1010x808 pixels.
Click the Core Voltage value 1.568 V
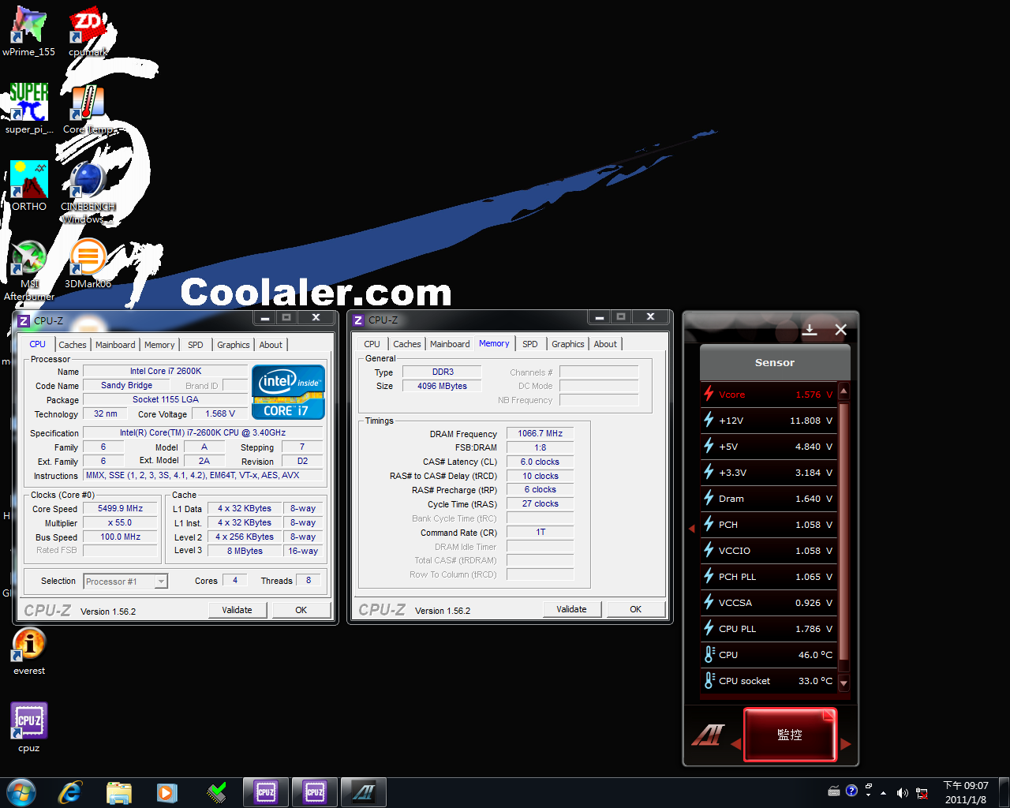pos(220,413)
